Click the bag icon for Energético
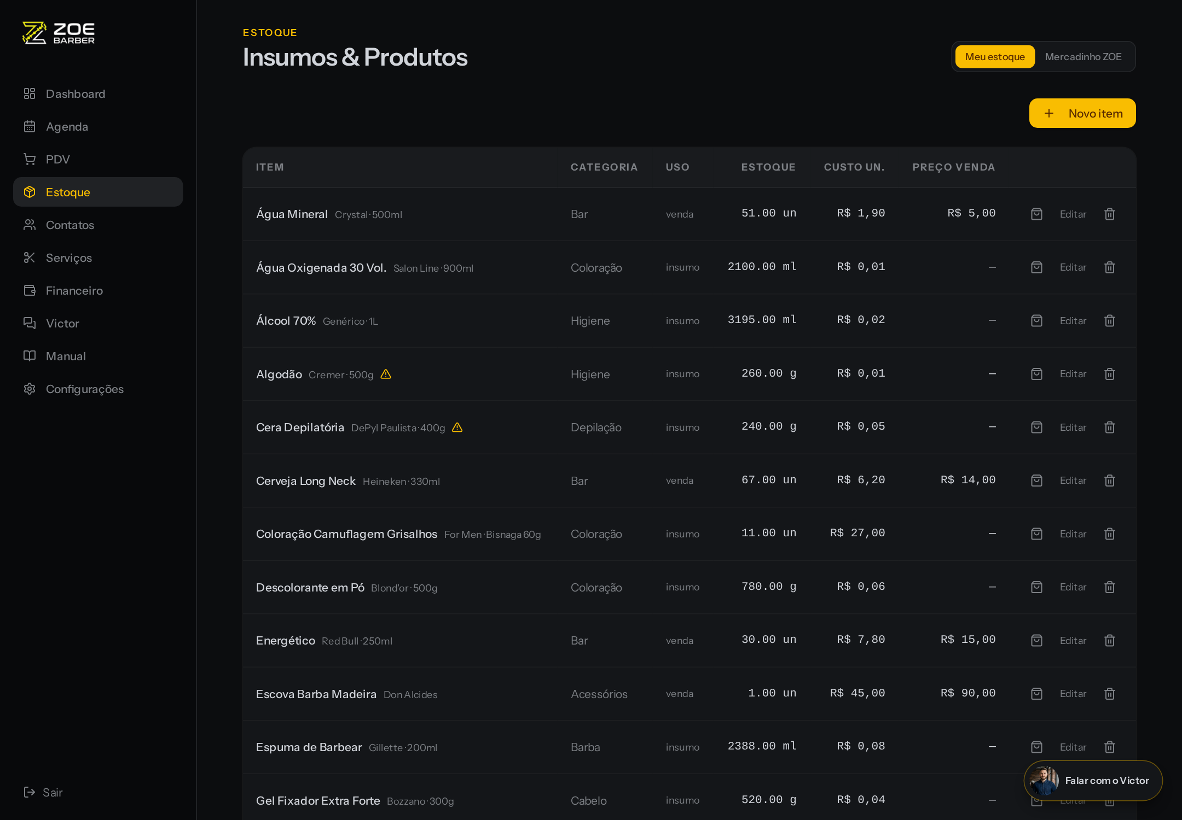The width and height of the screenshot is (1182, 820). point(1036,640)
